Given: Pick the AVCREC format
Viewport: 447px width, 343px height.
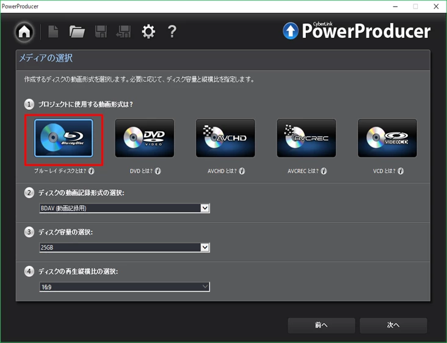Looking at the screenshot, I should (307, 138).
